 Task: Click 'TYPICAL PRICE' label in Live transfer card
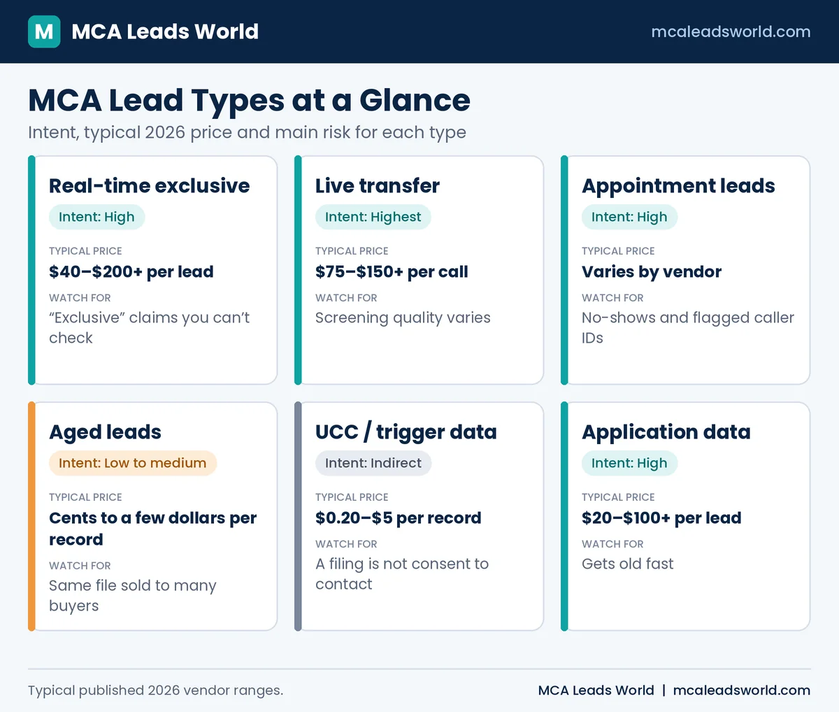click(x=352, y=251)
